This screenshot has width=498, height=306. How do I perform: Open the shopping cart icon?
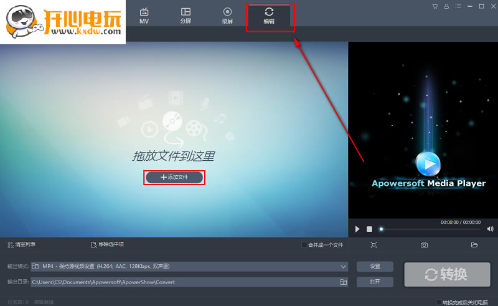click(435, 6)
